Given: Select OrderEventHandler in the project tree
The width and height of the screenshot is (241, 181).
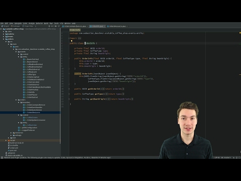Looking at the screenshot, I should click(35, 108).
